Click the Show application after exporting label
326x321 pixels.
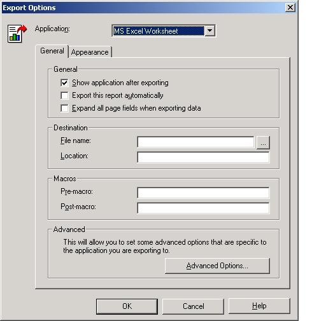tap(120, 83)
